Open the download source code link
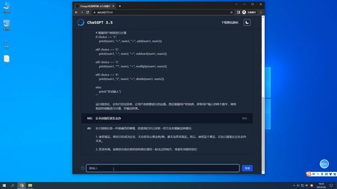Screen dimensions: 337x189 coord(230,23)
